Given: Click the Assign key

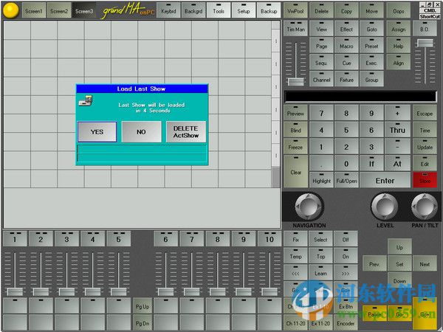Looking at the screenshot, I should (x=399, y=29).
